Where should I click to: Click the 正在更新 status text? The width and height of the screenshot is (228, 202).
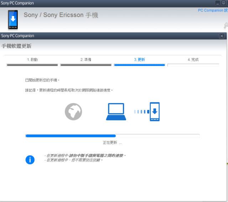[x=112, y=143]
